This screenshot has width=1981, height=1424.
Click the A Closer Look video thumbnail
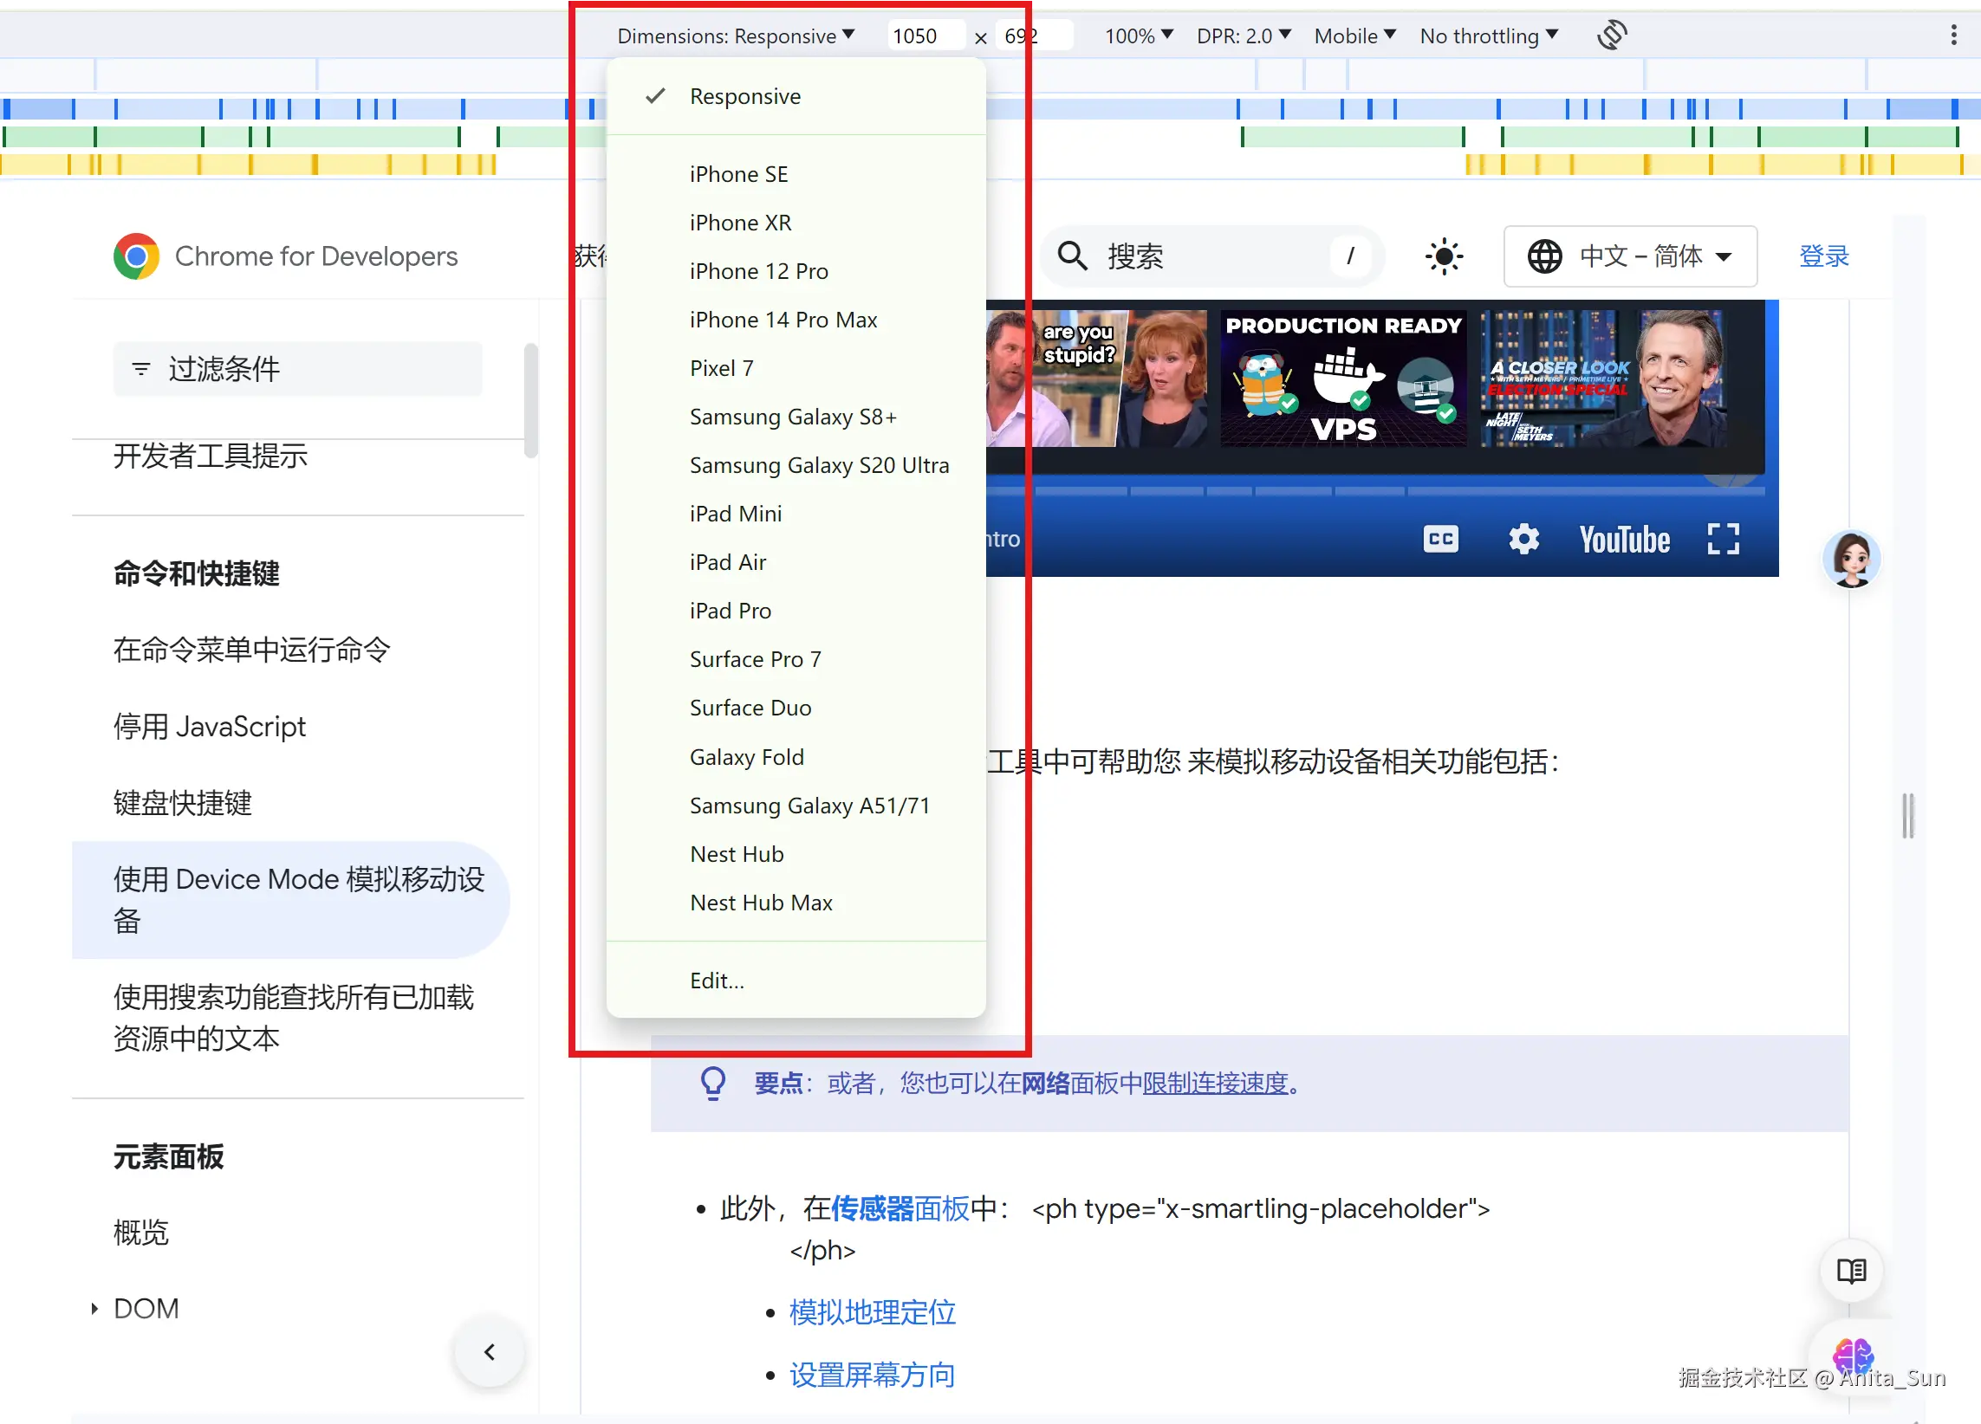(1603, 378)
